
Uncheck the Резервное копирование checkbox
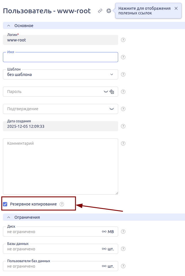5,204
